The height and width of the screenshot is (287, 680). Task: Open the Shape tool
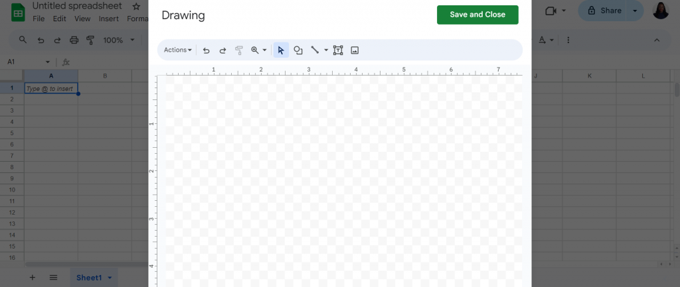tap(298, 50)
